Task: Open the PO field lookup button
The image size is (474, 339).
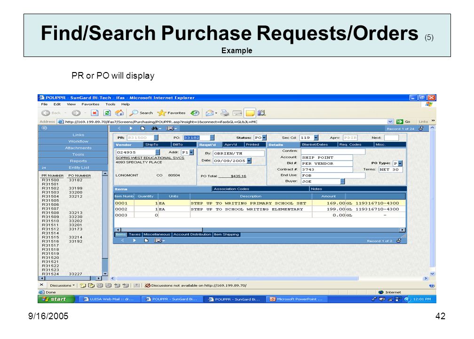Action: pyautogui.click(x=212, y=137)
